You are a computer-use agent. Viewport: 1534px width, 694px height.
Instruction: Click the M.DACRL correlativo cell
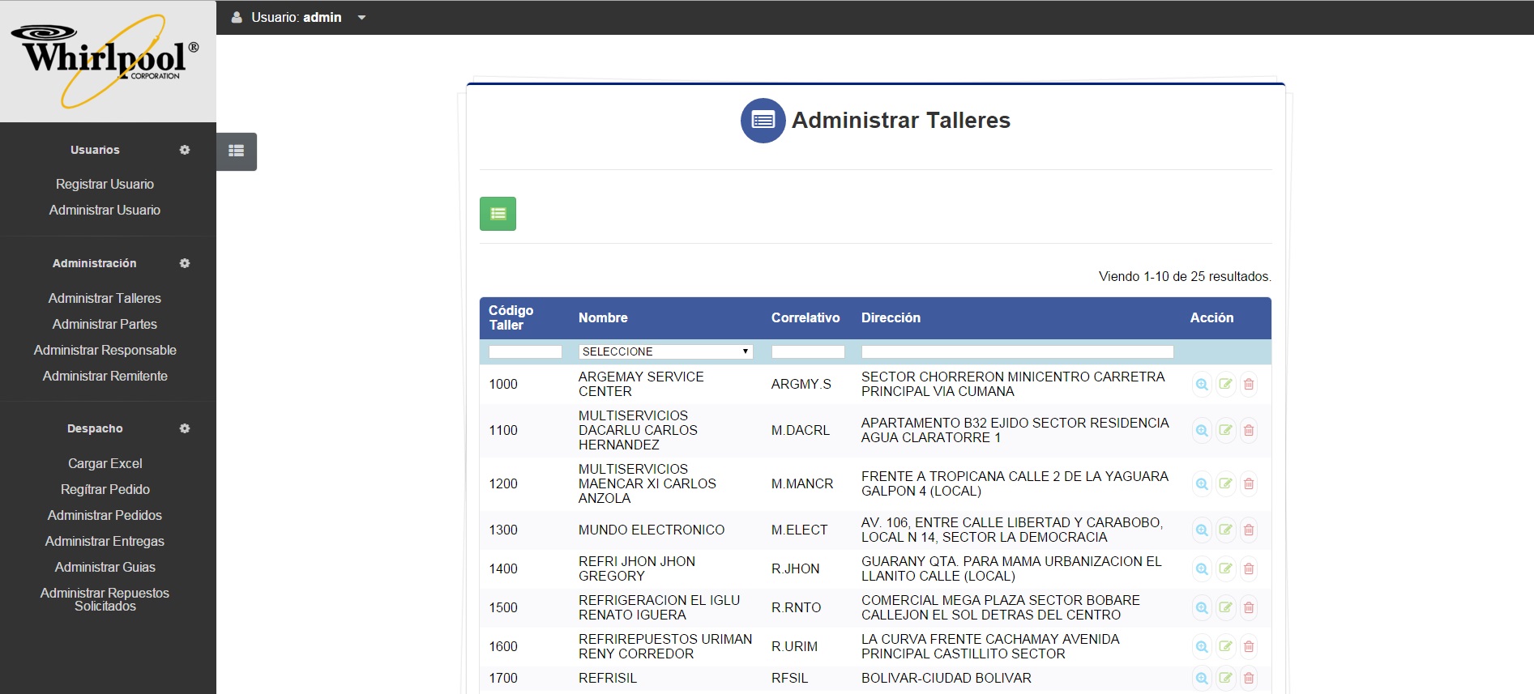(801, 430)
